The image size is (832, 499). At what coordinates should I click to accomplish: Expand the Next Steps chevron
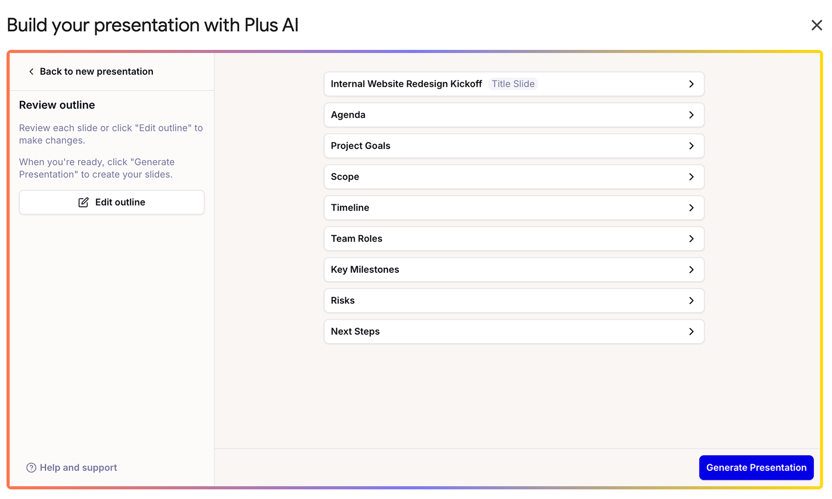pos(691,332)
